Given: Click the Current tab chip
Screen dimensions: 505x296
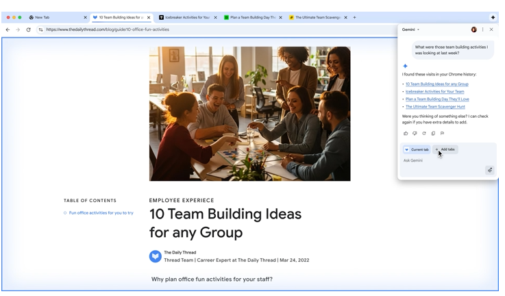Looking at the screenshot, I should pos(417,149).
